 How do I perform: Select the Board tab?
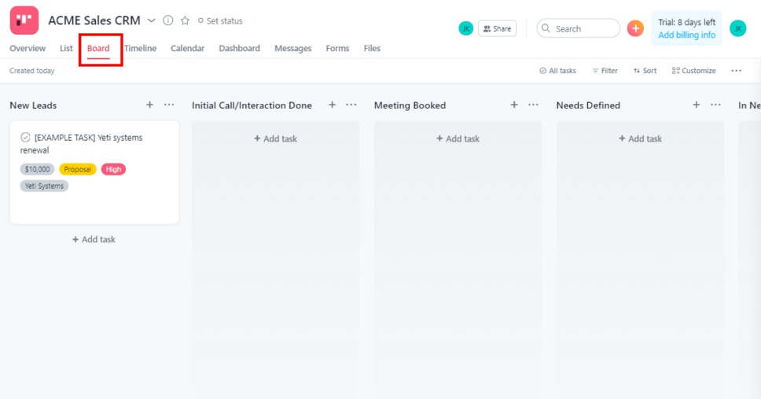click(x=98, y=49)
